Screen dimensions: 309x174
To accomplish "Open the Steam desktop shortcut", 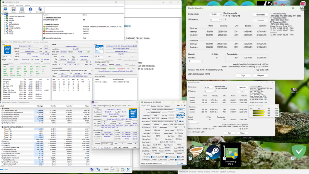I will 213,154.
